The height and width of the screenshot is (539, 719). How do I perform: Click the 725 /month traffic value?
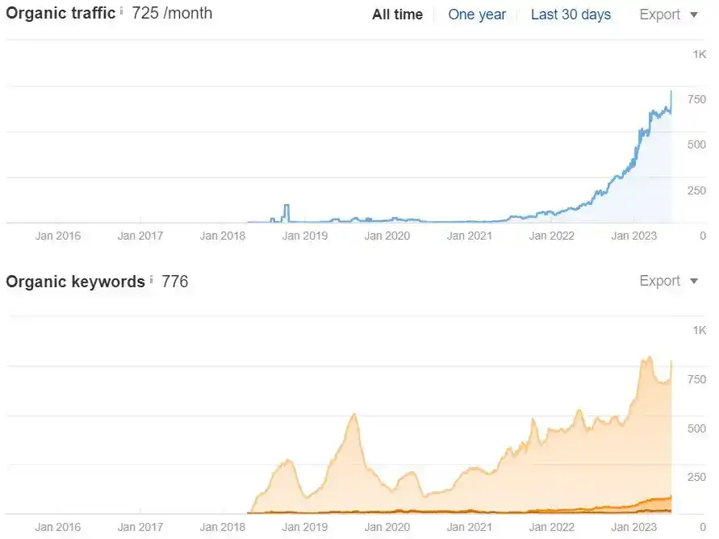click(172, 14)
